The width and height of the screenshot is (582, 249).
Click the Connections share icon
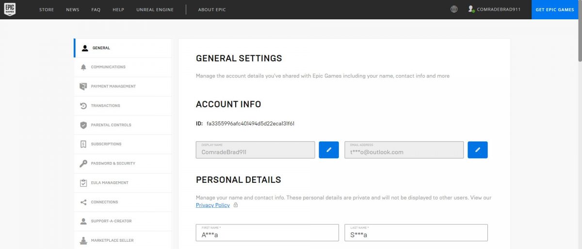(x=83, y=202)
